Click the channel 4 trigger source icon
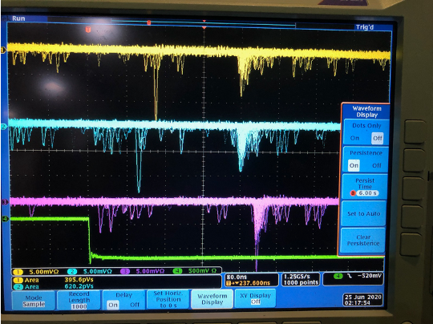Image resolution: width=433 pixels, height=324 pixels. 338,276
